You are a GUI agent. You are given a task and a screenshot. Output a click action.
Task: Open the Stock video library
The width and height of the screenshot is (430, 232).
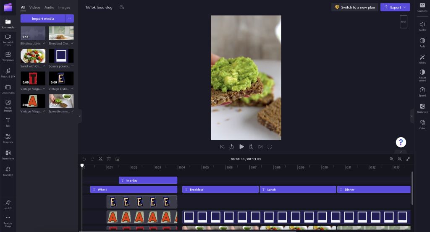8,89
